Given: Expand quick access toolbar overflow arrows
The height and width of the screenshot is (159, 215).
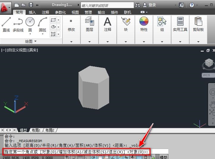Looking at the screenshot, I should click(x=37, y=5).
